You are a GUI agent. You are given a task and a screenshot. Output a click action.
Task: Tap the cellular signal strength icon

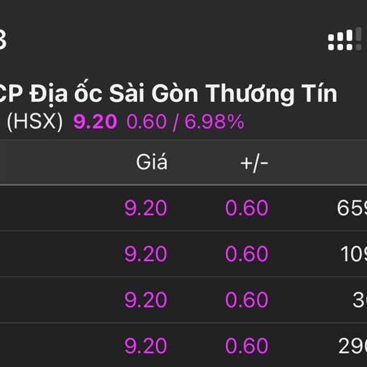(345, 39)
